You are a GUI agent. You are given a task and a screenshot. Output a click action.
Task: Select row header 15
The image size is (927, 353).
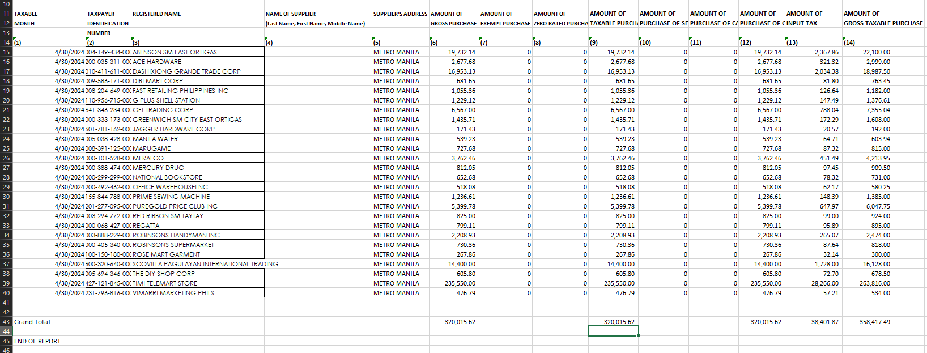click(x=6, y=52)
